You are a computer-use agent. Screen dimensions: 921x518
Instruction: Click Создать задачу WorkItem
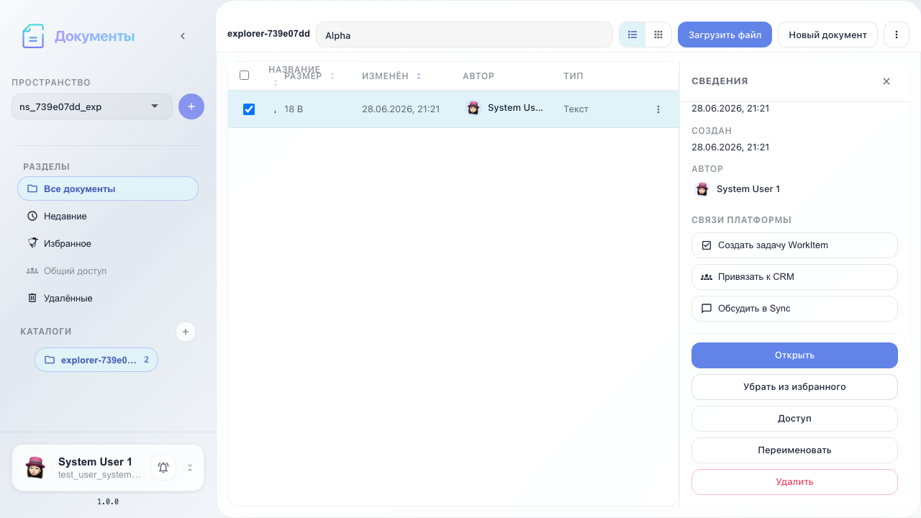[x=794, y=245]
